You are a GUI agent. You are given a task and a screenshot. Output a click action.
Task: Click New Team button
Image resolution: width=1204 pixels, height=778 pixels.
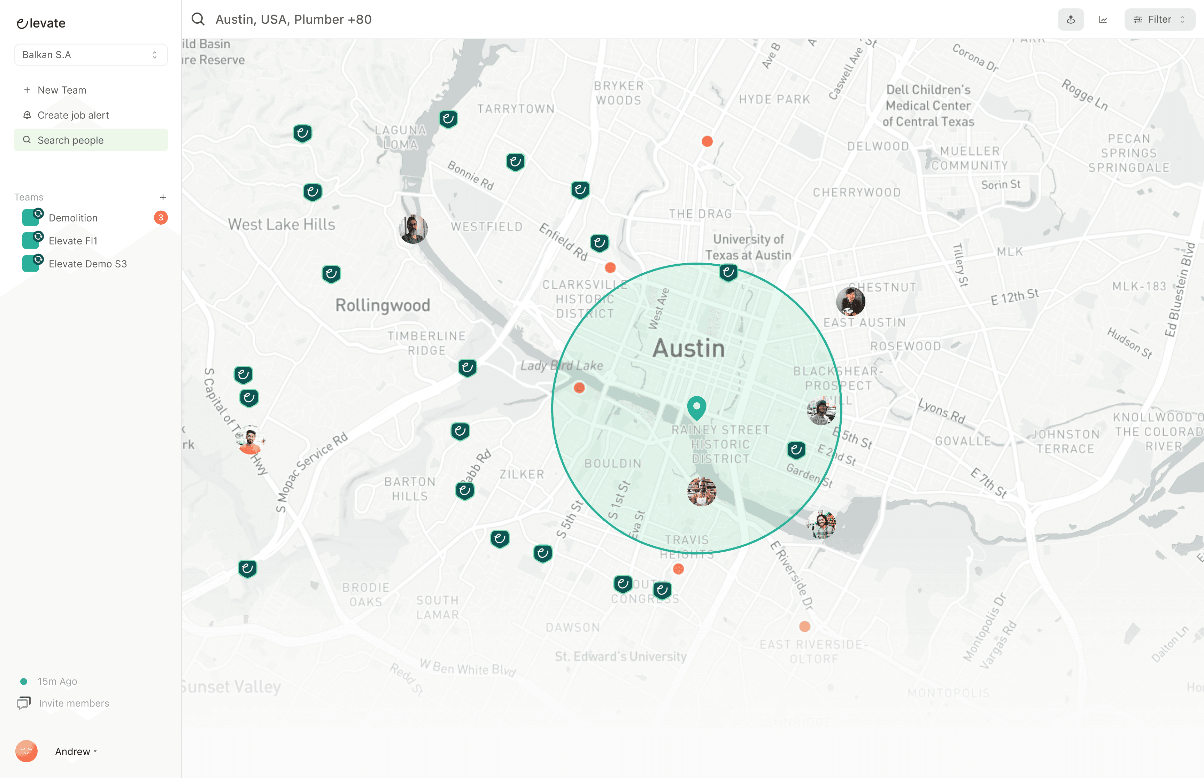tap(62, 90)
